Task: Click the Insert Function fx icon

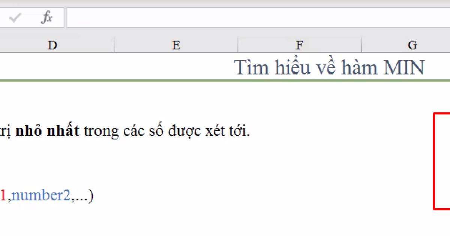Action: point(47,17)
